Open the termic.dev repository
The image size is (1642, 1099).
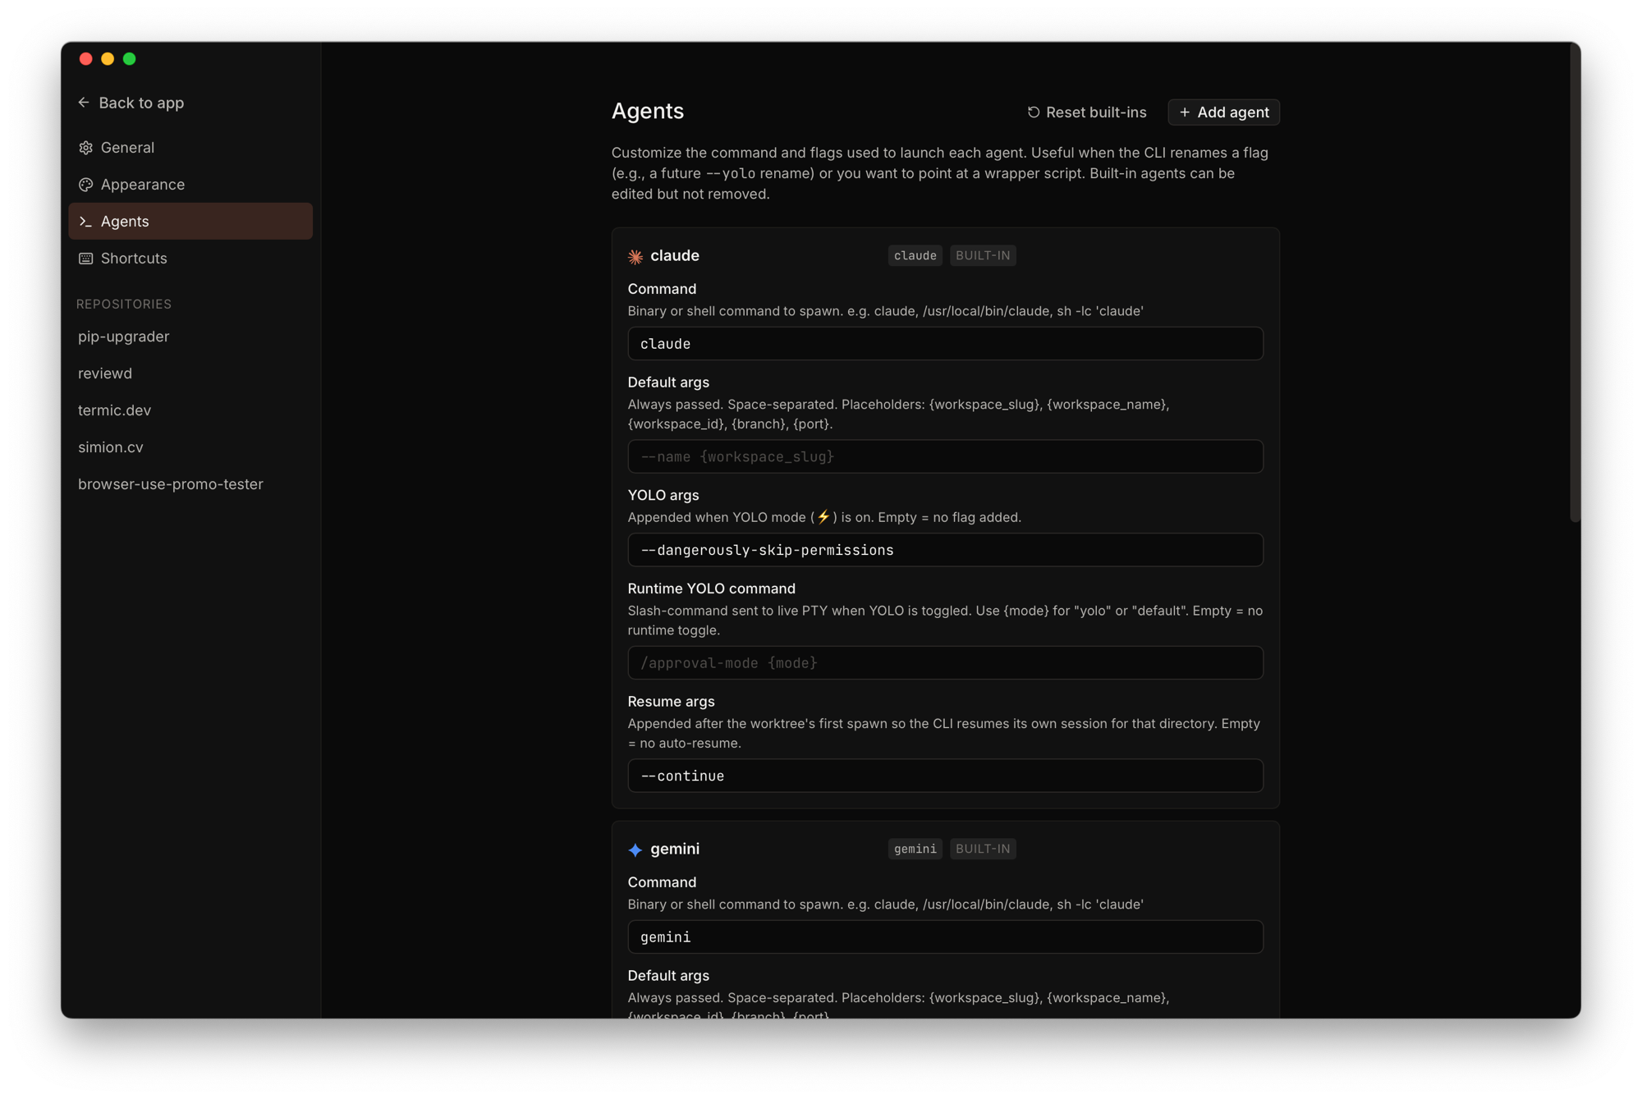click(114, 410)
